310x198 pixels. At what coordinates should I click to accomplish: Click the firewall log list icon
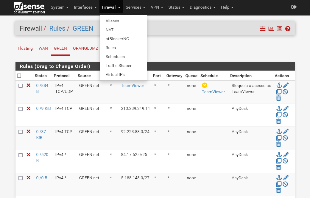click(x=279, y=29)
